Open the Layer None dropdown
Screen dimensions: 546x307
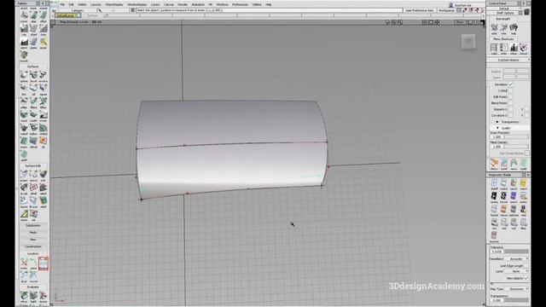[x=517, y=271]
